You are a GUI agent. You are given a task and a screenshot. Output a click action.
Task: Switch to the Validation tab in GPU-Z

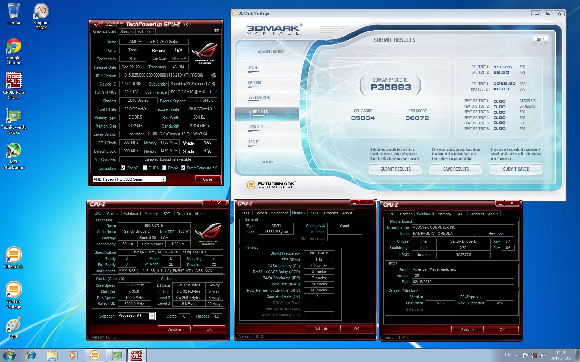point(145,31)
